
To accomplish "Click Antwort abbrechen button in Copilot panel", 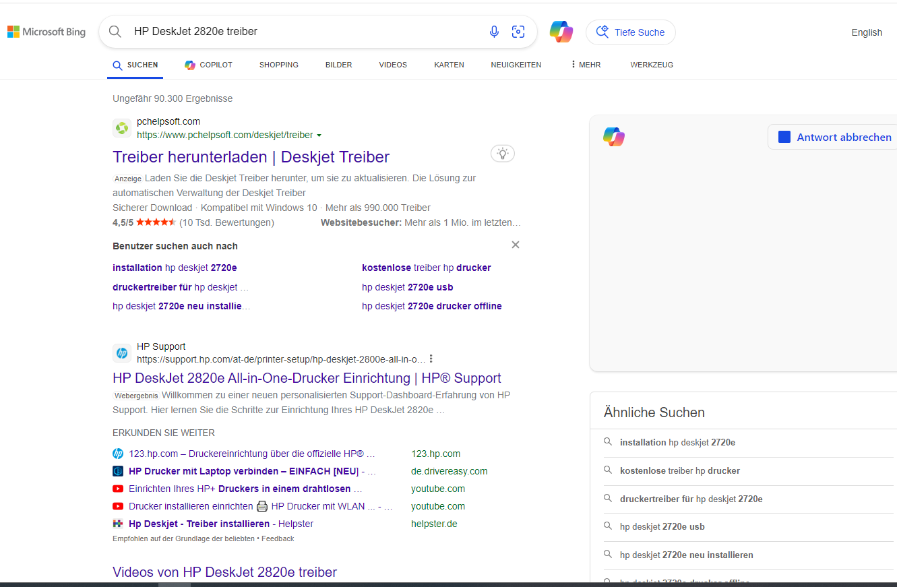I will [x=833, y=137].
